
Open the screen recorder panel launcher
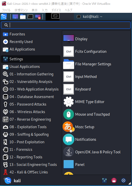coord(38,17)
